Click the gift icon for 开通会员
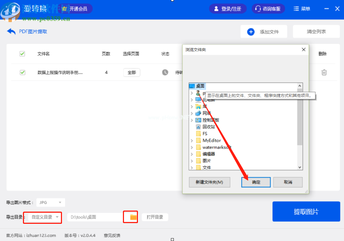The width and height of the screenshot is (344, 241). pyautogui.click(x=64, y=9)
